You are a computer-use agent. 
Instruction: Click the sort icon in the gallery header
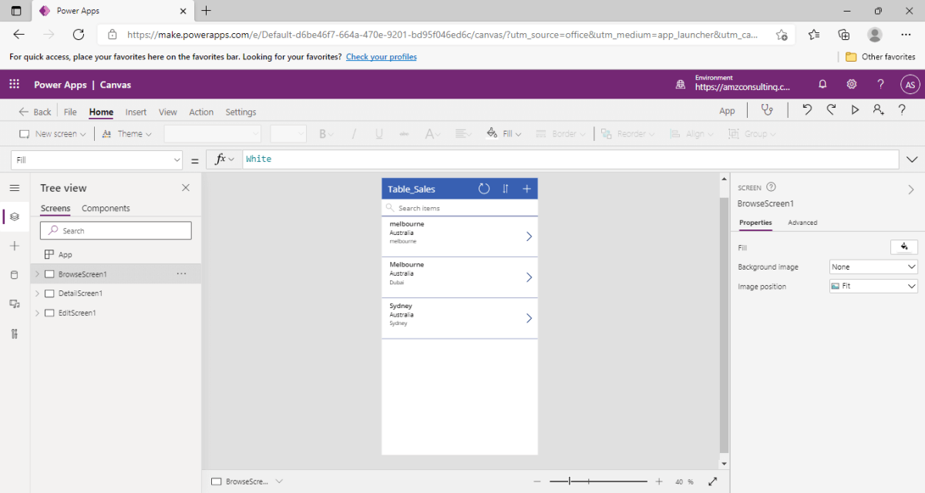pos(506,188)
